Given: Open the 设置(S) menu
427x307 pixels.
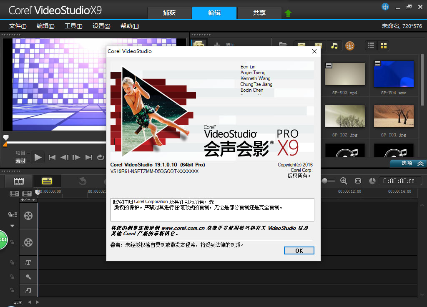Looking at the screenshot, I should click(101, 26).
